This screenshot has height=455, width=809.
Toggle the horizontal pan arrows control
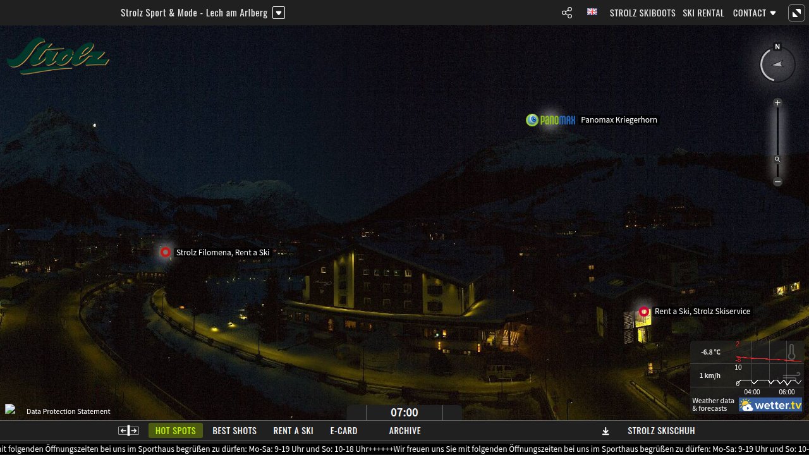[128, 431]
